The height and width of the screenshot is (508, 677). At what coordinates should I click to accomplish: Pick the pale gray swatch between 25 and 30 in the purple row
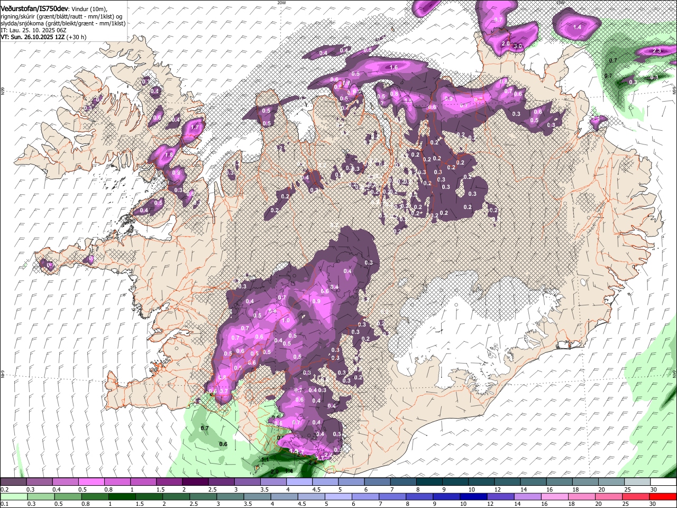click(637, 482)
